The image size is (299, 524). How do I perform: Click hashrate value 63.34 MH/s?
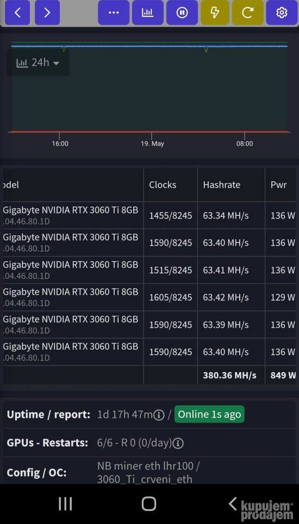226,216
